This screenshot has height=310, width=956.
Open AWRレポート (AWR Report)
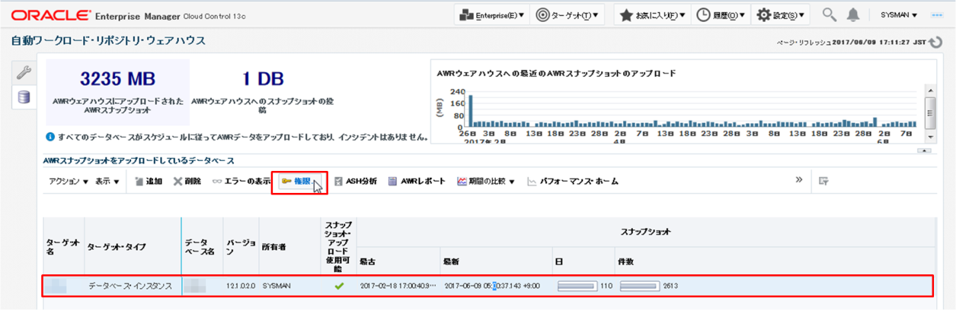click(417, 182)
